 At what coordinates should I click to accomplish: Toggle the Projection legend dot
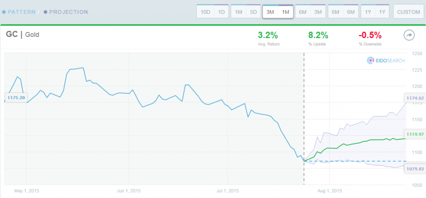(45, 12)
